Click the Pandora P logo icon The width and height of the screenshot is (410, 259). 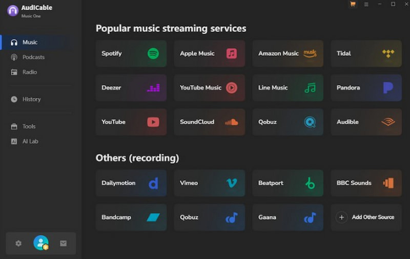pos(388,88)
